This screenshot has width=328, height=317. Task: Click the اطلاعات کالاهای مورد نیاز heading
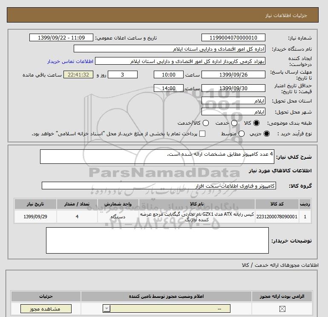(280, 171)
